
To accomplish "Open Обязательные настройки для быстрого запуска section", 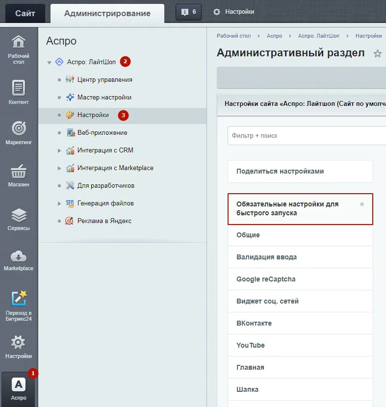I will click(300, 209).
